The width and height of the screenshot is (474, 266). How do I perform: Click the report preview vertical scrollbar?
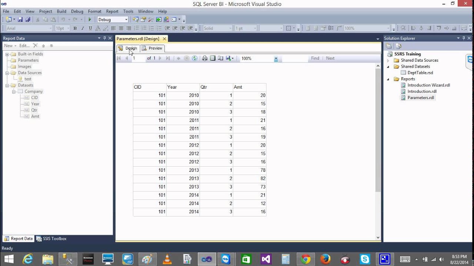pos(378,131)
